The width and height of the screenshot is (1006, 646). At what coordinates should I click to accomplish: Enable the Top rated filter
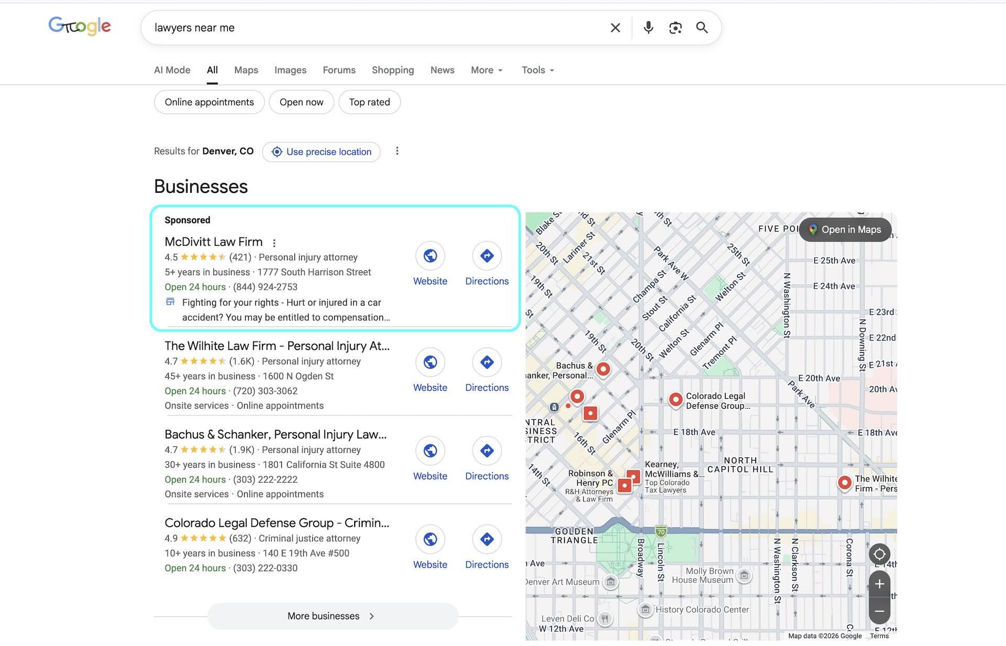click(x=369, y=102)
